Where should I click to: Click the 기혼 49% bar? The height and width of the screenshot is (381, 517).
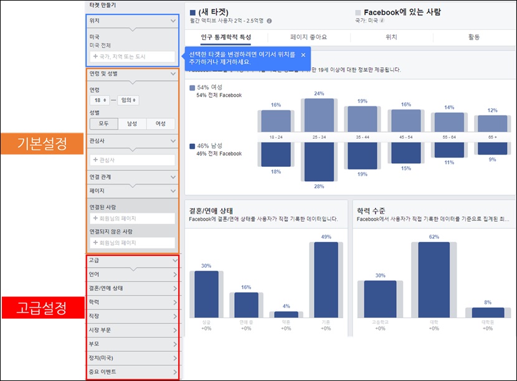tap(326, 280)
